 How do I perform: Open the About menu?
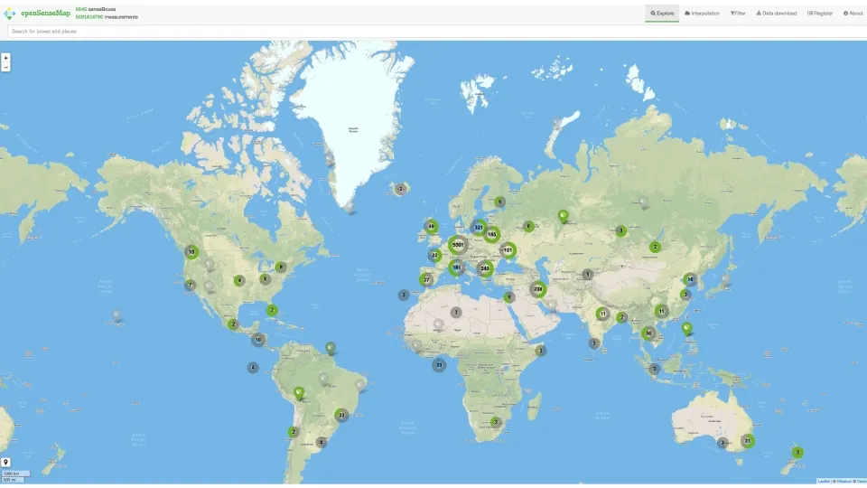pyautogui.click(x=853, y=14)
